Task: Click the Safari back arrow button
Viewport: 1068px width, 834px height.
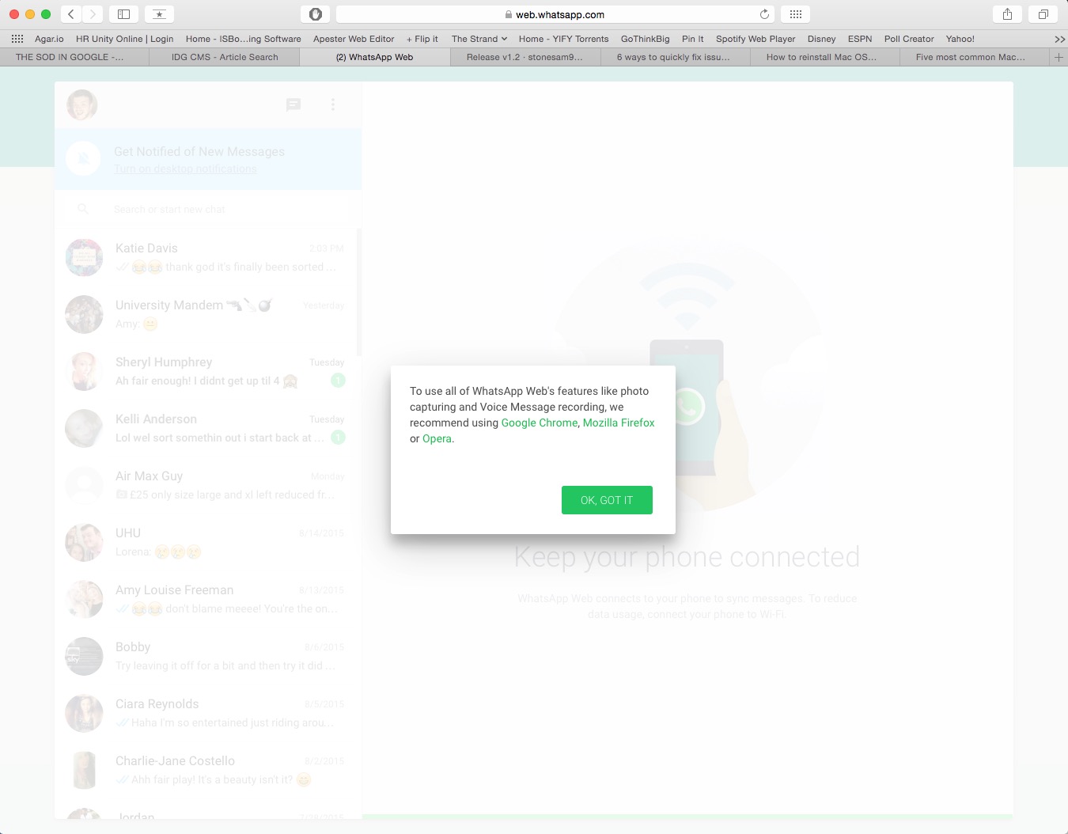Action: [71, 14]
